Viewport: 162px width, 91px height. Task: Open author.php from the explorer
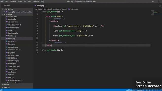click(x=12, y=19)
